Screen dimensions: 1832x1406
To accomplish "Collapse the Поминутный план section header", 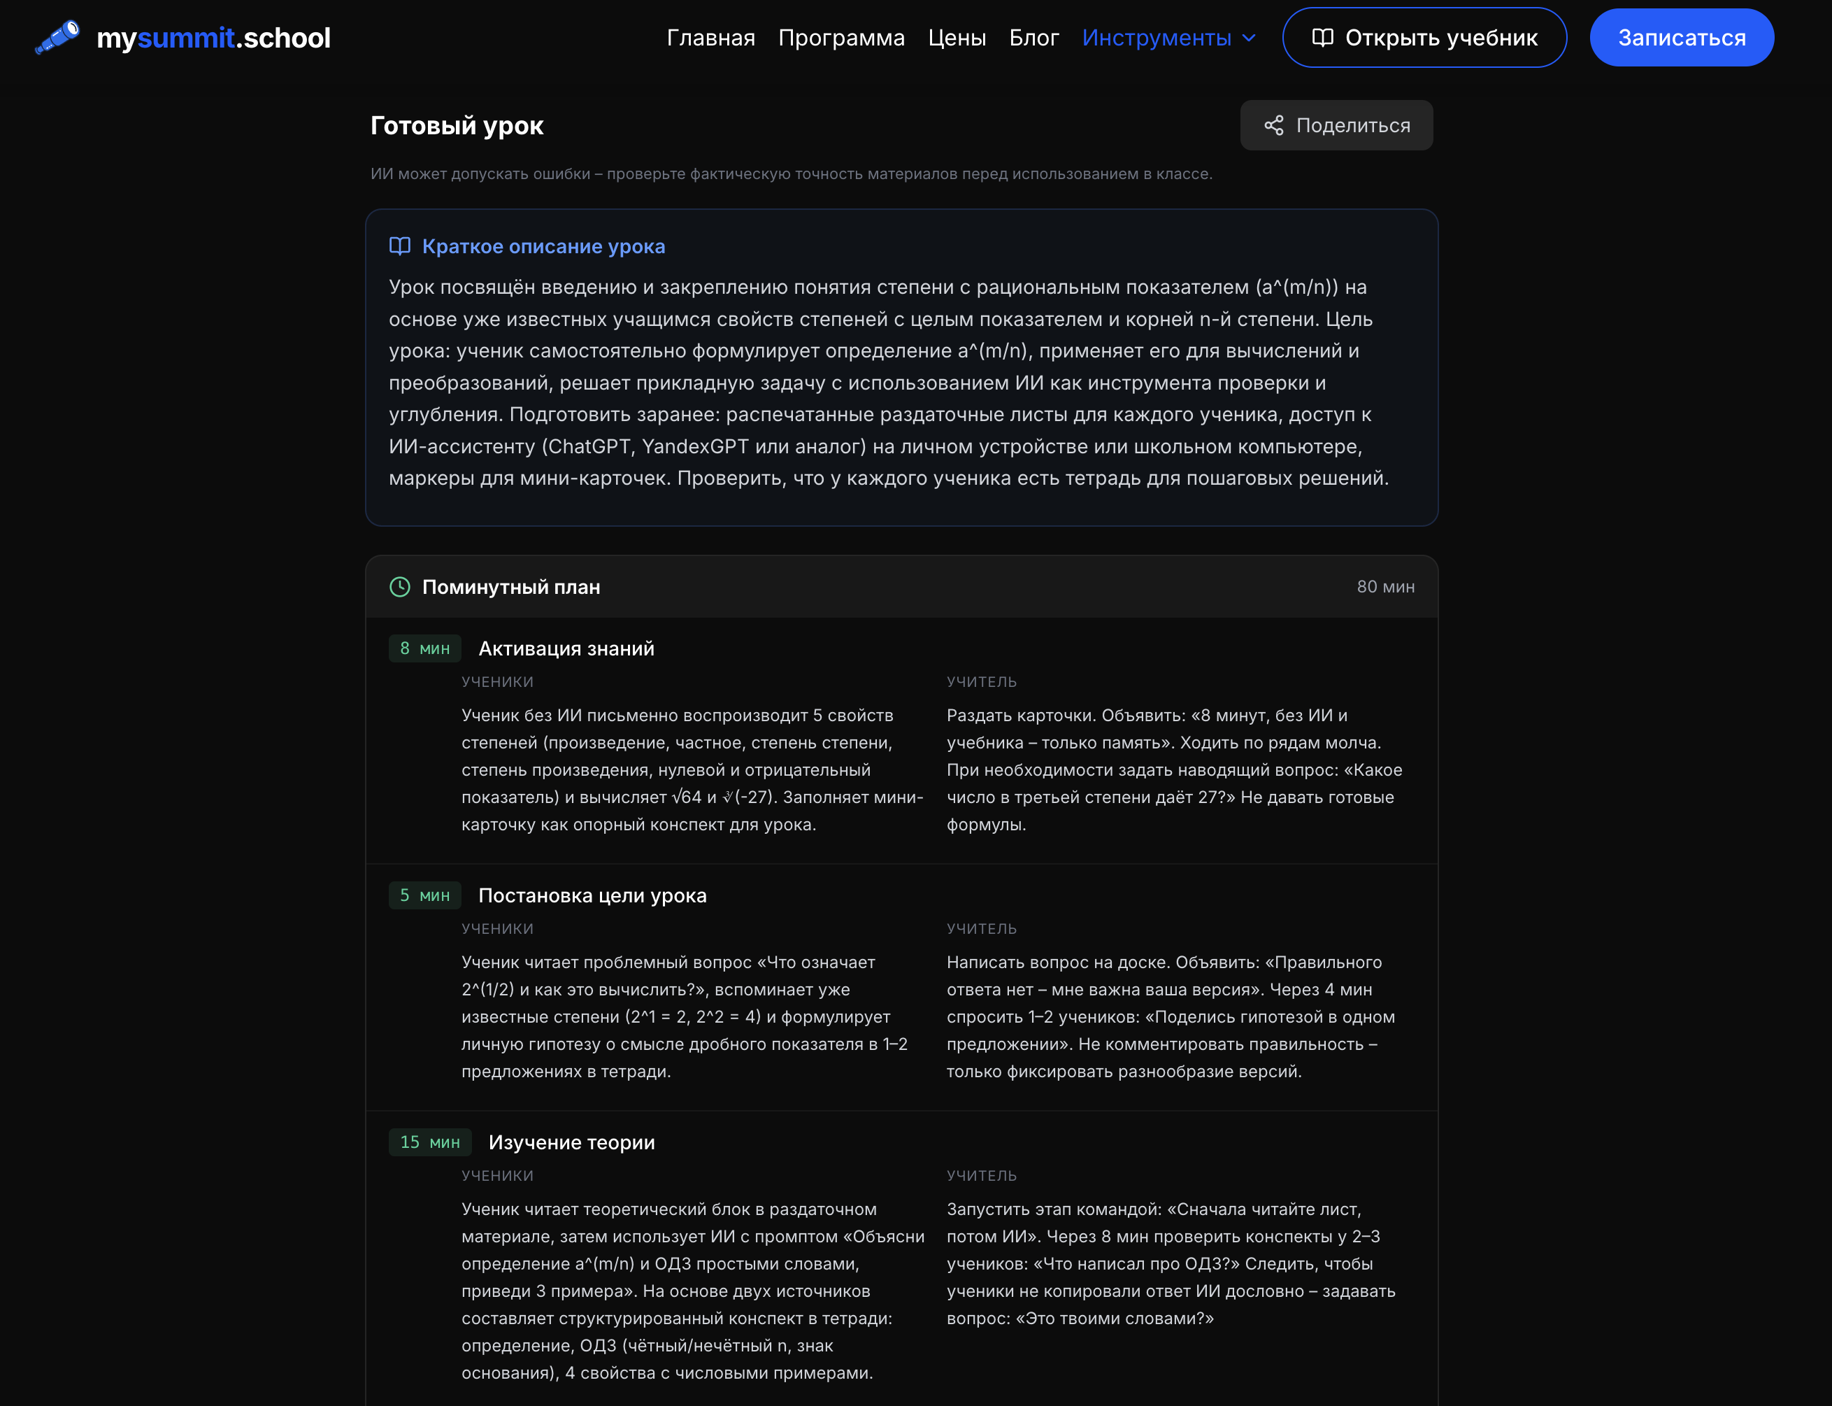I will coord(512,587).
